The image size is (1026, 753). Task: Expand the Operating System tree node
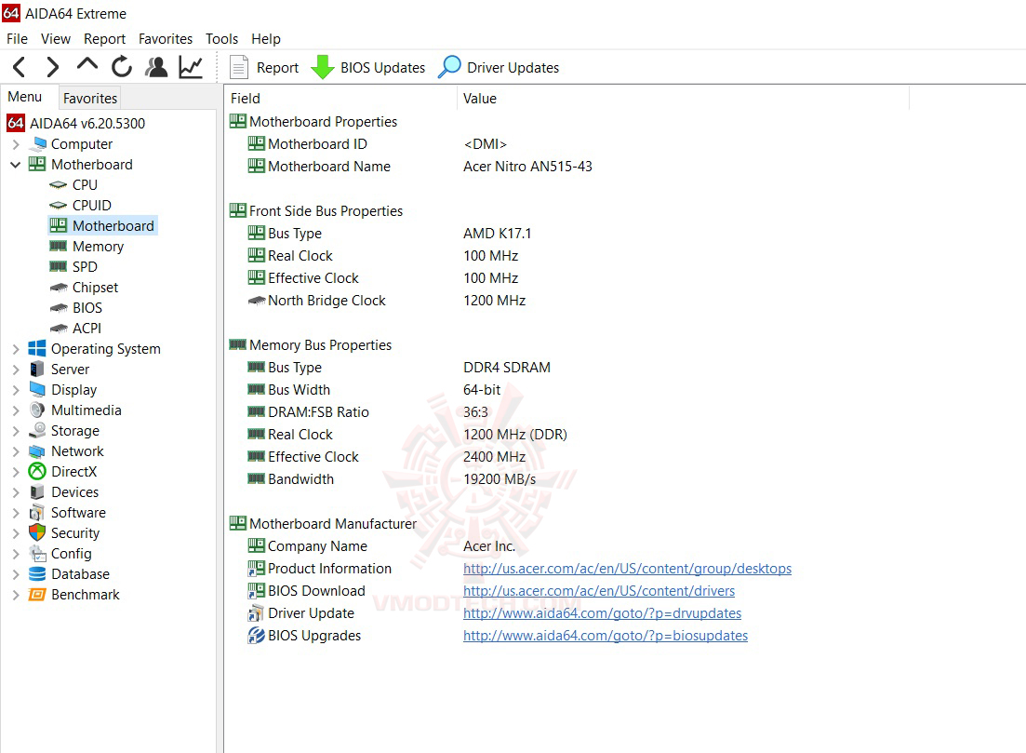tap(16, 349)
